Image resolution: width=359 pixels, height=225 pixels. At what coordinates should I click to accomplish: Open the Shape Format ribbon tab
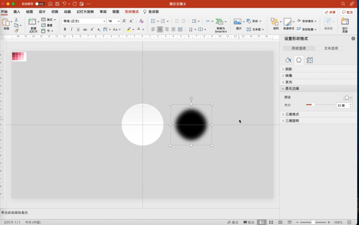(x=132, y=12)
